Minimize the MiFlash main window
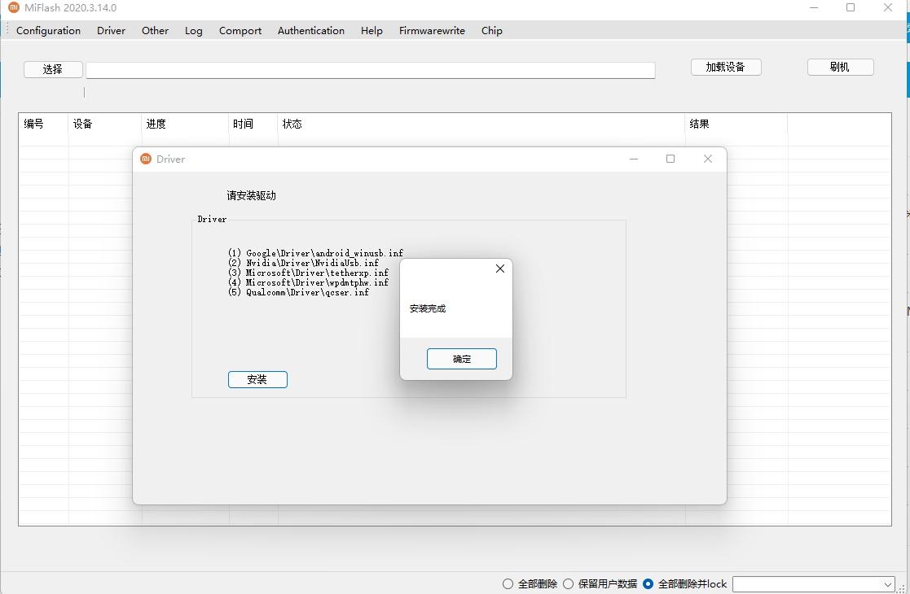910x594 pixels. [814, 8]
